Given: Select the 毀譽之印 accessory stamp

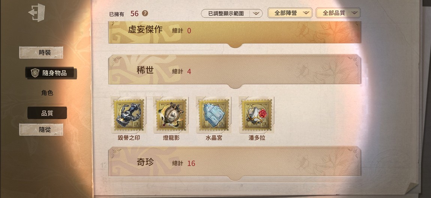Looking at the screenshot, I should point(129,115).
